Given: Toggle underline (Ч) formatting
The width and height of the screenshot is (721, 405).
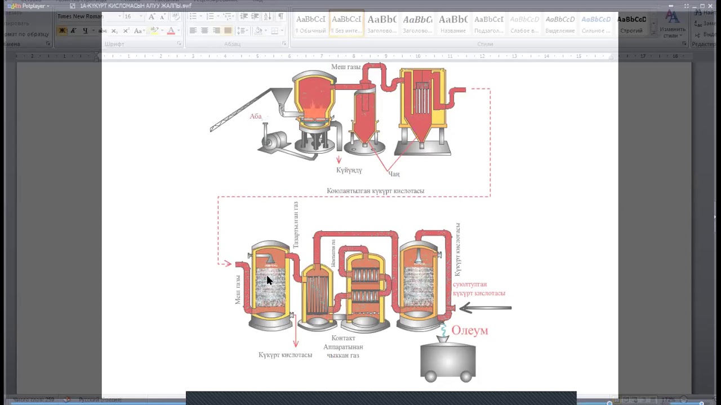Looking at the screenshot, I should pos(85,30).
